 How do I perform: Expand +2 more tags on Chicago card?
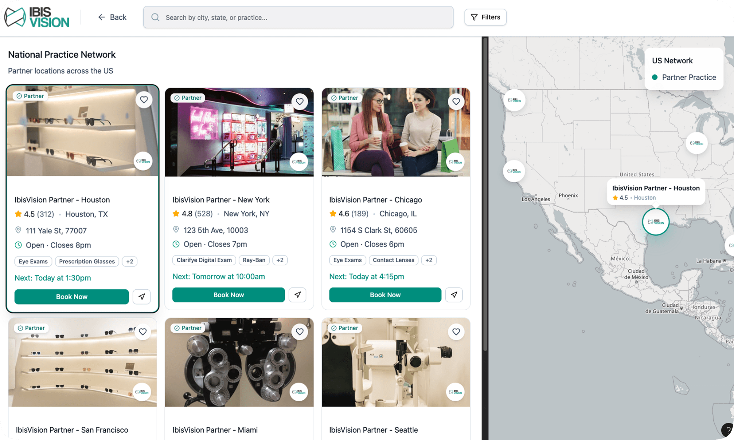[x=429, y=260]
